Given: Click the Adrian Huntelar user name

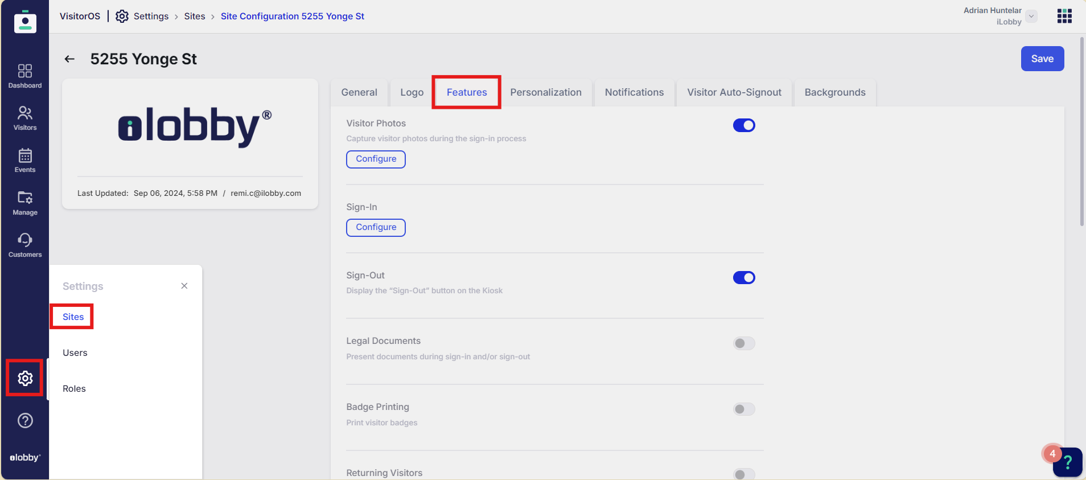Looking at the screenshot, I should (993, 10).
